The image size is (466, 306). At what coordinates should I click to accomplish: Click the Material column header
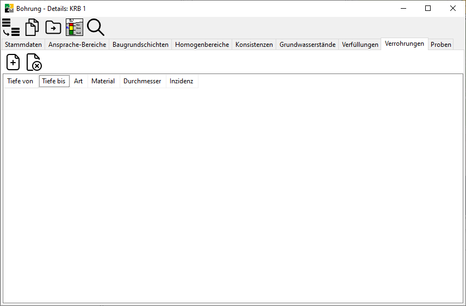tap(103, 81)
